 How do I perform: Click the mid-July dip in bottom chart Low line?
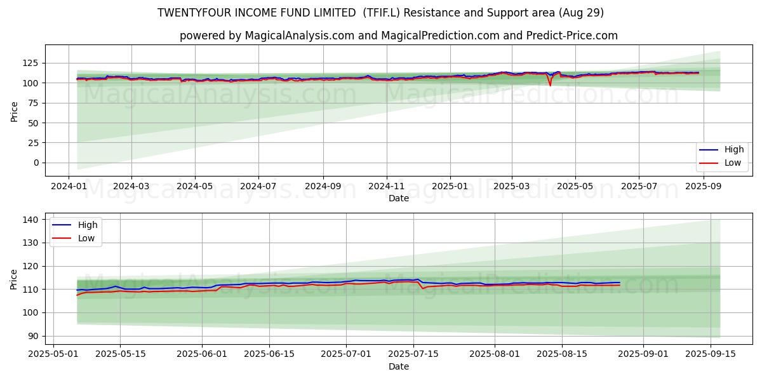tap(423, 288)
